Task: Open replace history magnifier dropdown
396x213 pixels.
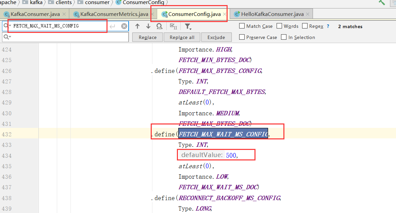Action: click(x=7, y=37)
